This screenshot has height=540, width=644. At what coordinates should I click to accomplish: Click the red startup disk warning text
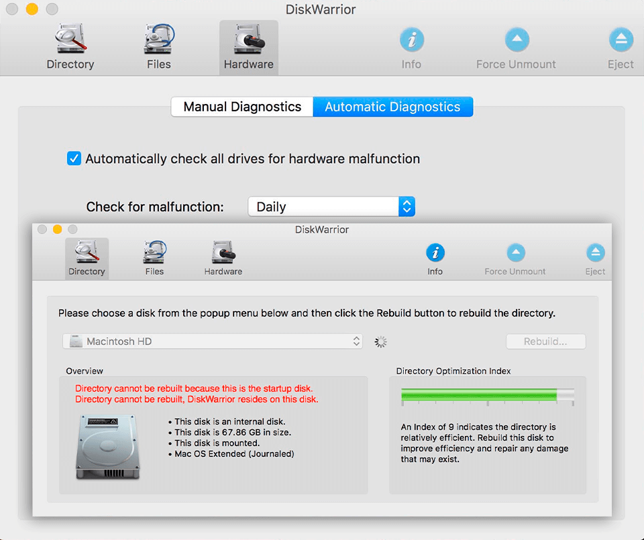[194, 388]
